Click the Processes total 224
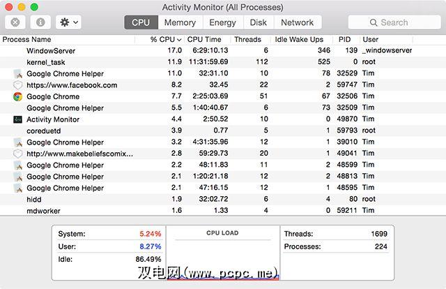 coord(381,246)
